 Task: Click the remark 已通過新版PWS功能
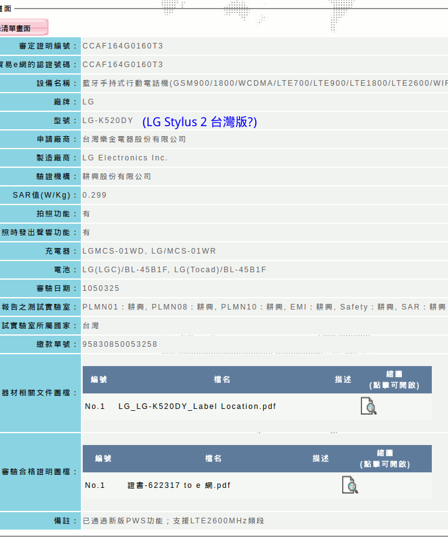point(123,521)
